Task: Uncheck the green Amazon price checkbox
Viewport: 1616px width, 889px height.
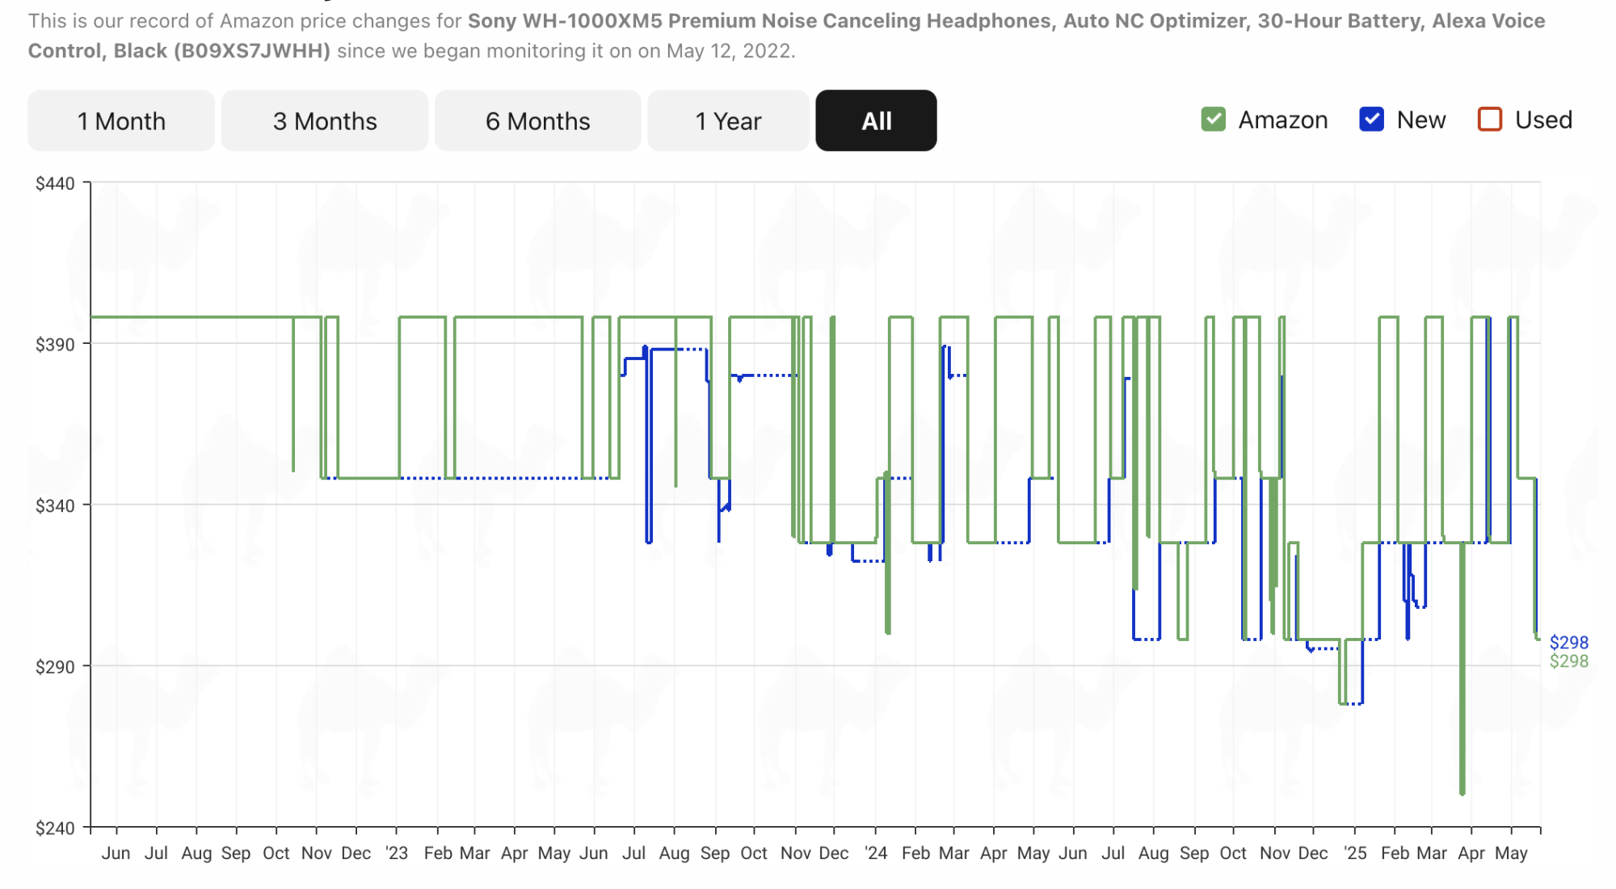Action: tap(1213, 120)
